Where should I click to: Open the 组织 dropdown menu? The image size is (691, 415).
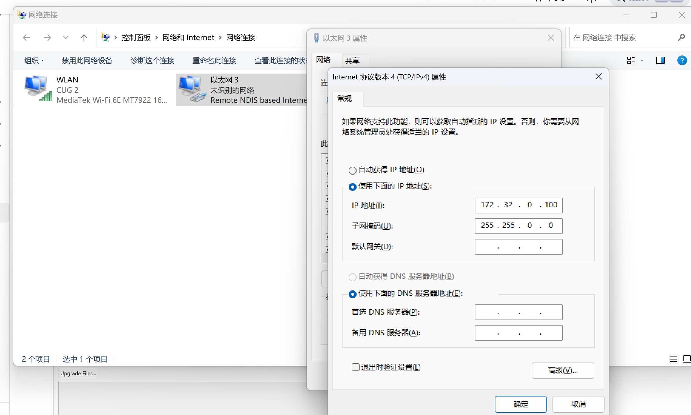coord(34,60)
